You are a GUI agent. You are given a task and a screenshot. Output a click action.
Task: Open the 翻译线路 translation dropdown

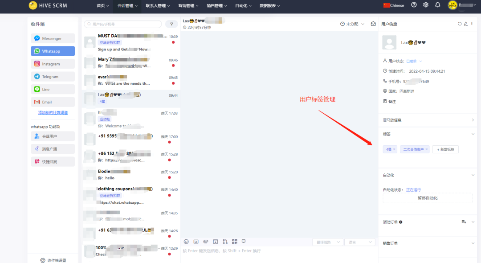click(328, 242)
